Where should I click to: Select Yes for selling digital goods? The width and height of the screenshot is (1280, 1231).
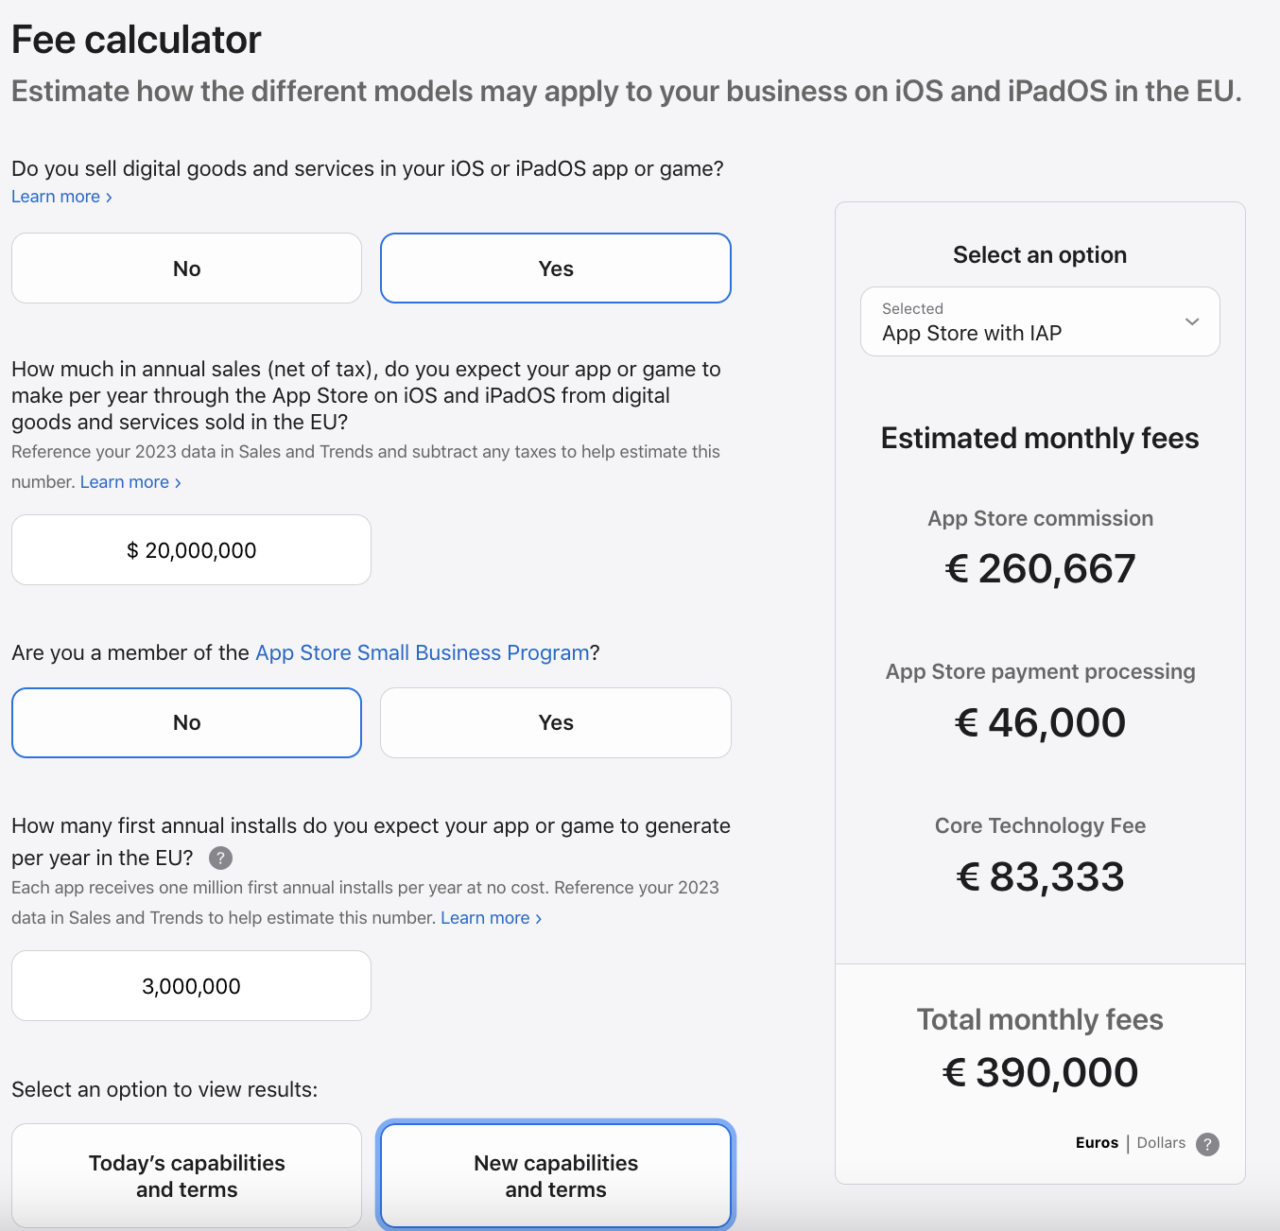point(556,269)
